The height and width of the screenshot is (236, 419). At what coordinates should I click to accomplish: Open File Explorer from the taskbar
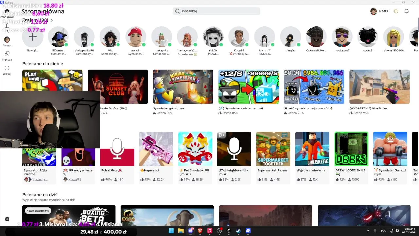[x=181, y=231]
